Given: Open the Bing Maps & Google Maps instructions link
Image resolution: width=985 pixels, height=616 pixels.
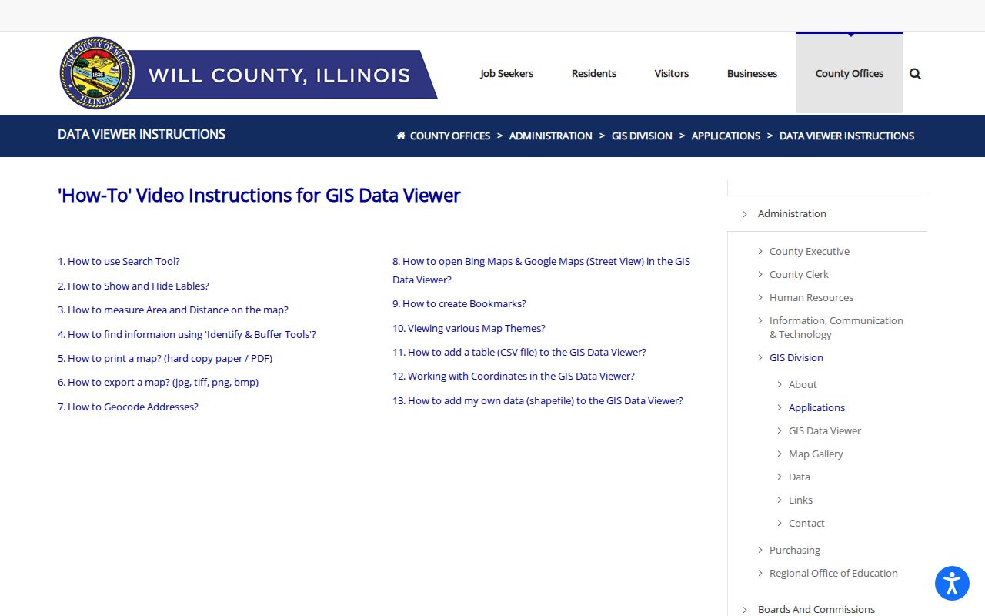Looking at the screenshot, I should 541,270.
